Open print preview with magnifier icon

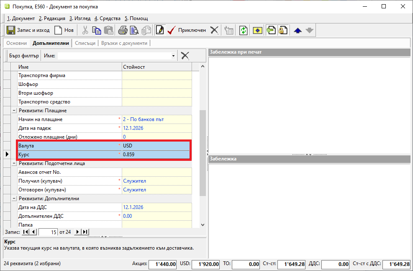[134, 30]
